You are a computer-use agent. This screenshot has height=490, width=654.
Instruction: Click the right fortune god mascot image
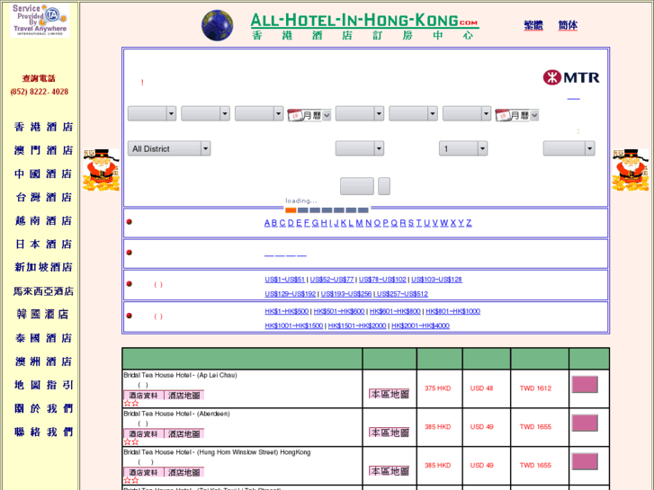click(x=631, y=170)
